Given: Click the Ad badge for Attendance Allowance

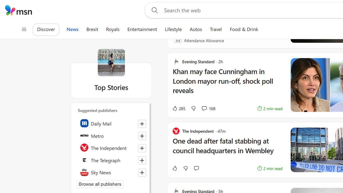Looking at the screenshot, I should click(178, 41).
